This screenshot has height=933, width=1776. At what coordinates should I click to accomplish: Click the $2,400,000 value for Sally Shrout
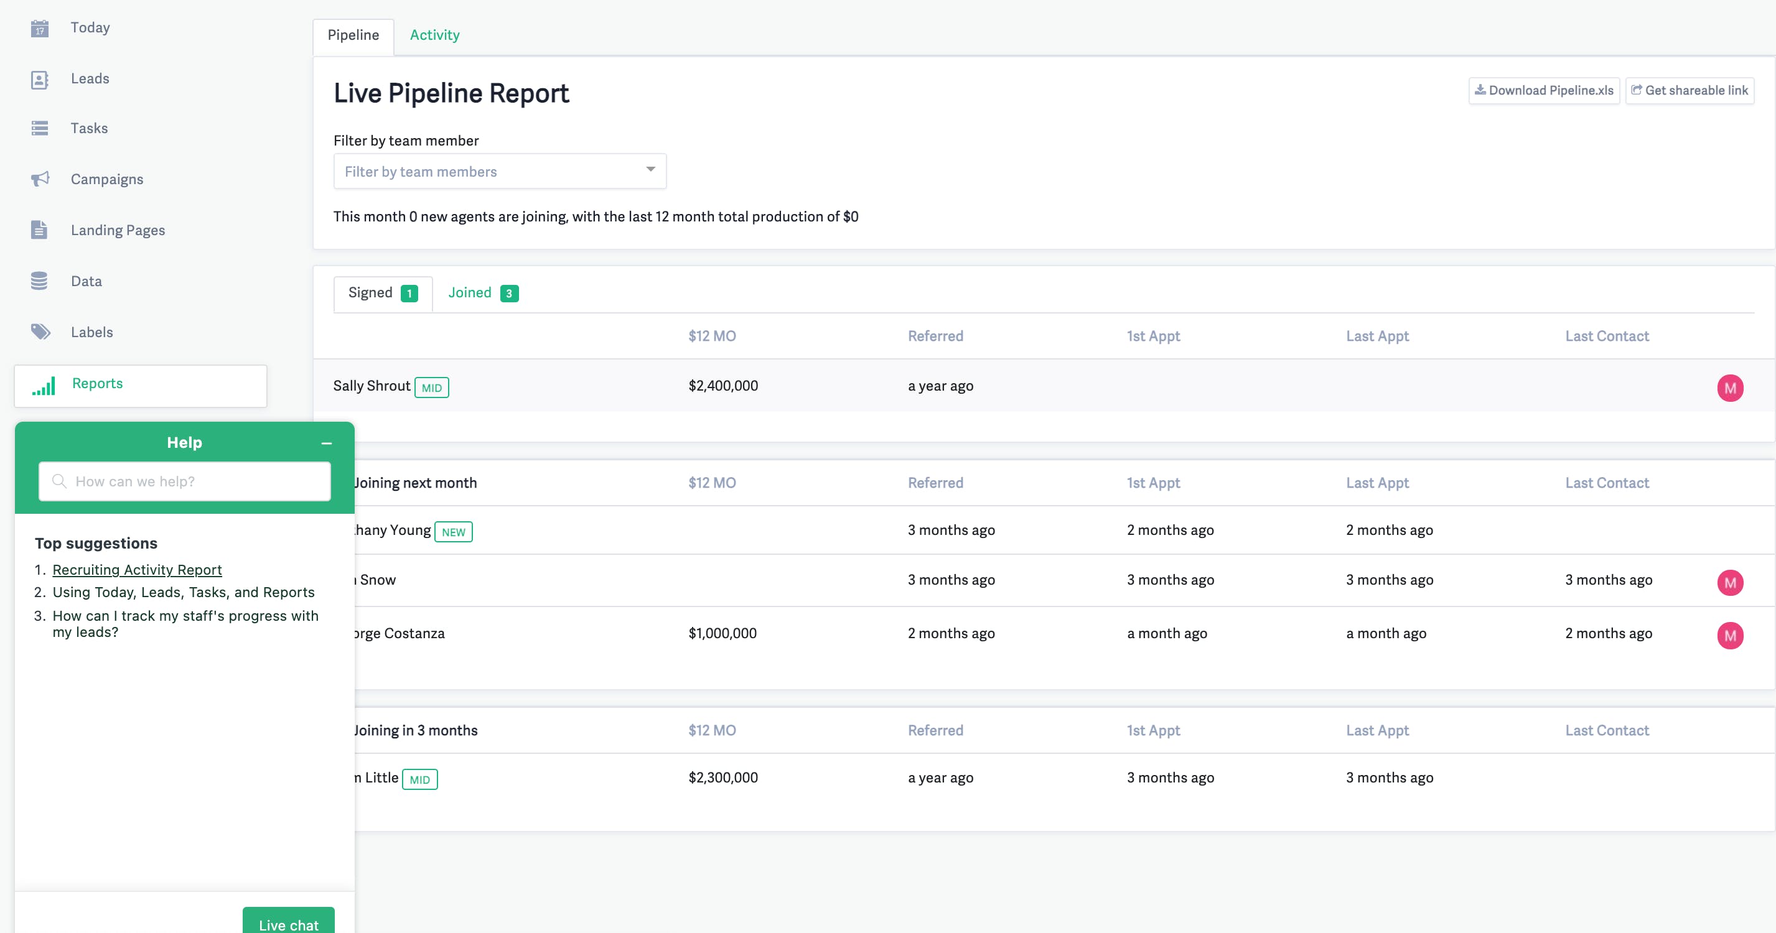(x=723, y=386)
